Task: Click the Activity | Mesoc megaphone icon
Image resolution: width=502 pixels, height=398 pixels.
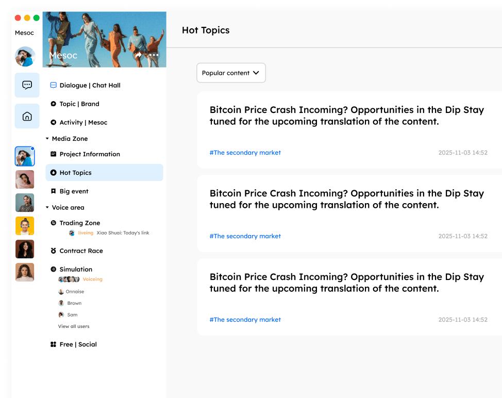Action: tap(53, 123)
